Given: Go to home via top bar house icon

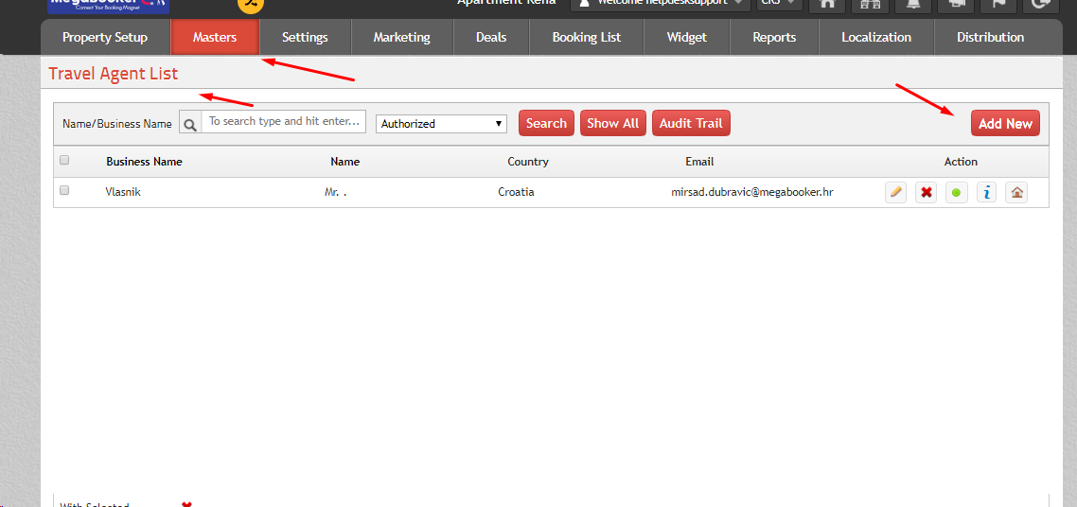Looking at the screenshot, I should click(x=828, y=4).
